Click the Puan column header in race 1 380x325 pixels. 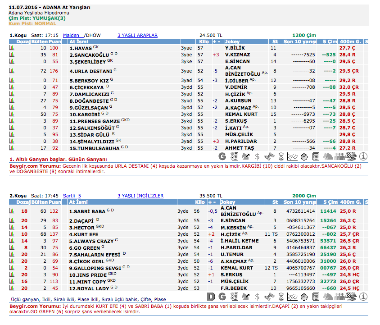coord(54,41)
